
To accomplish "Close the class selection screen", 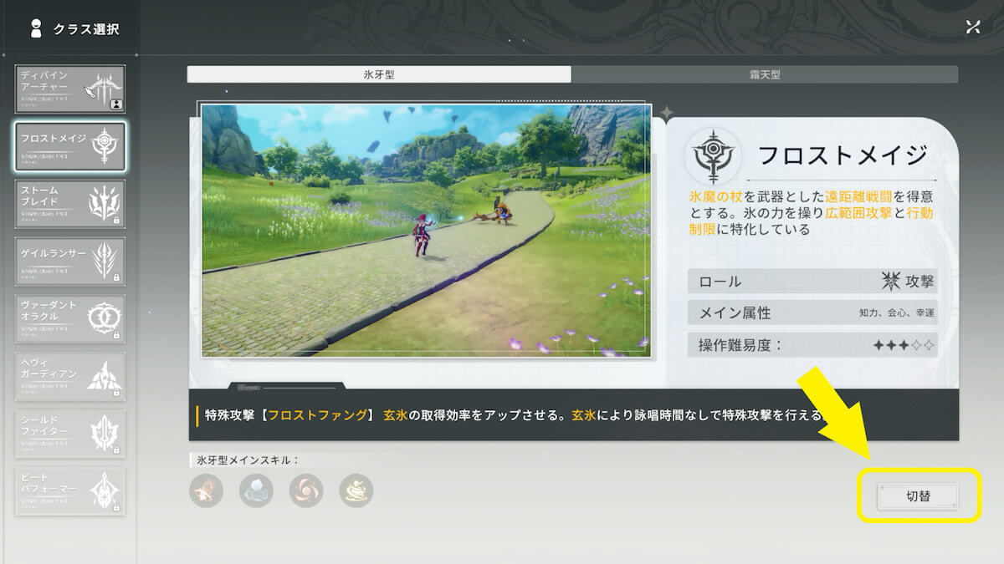I will pyautogui.click(x=973, y=27).
